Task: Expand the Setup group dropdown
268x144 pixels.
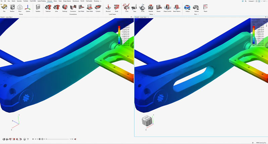Action: click(154, 14)
